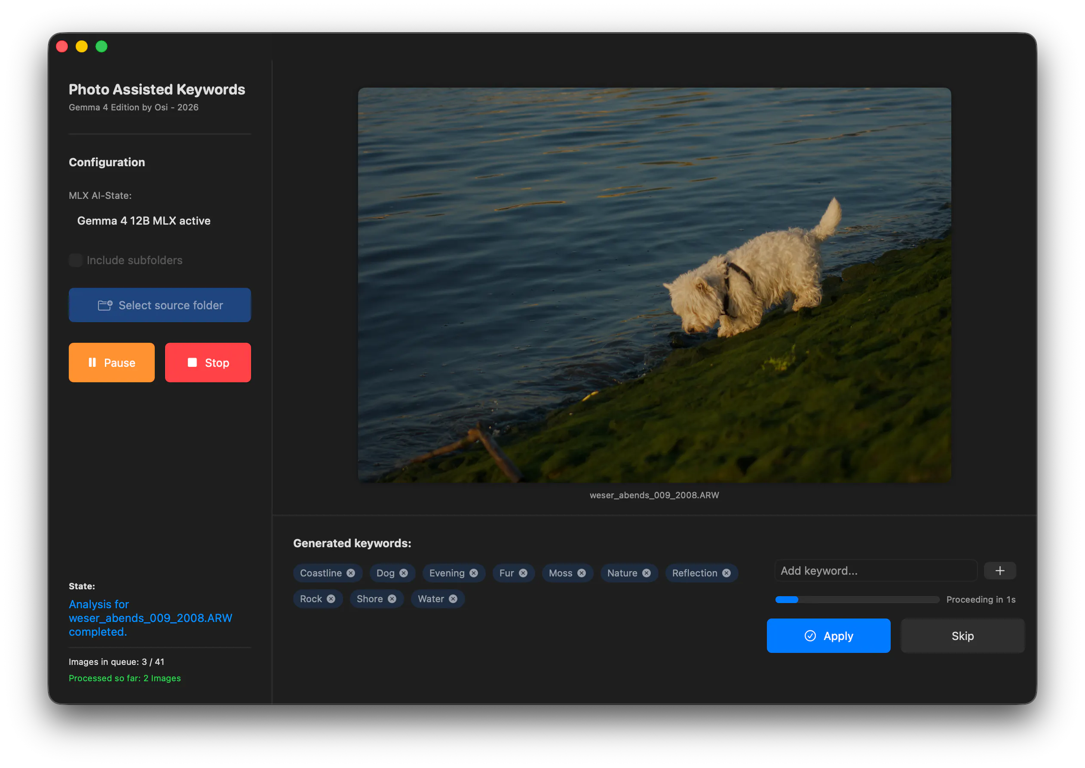Image resolution: width=1085 pixels, height=768 pixels.
Task: Click the Analysis completed state message
Action: [x=150, y=618]
